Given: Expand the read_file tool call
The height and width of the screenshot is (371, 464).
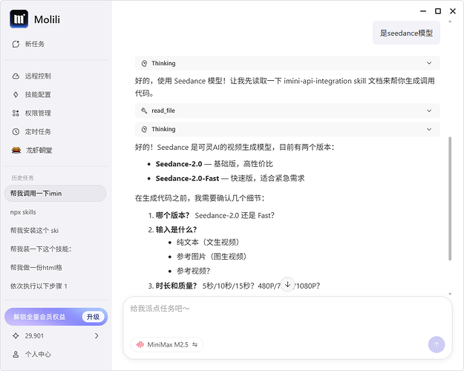Looking at the screenshot, I should pyautogui.click(x=287, y=111).
